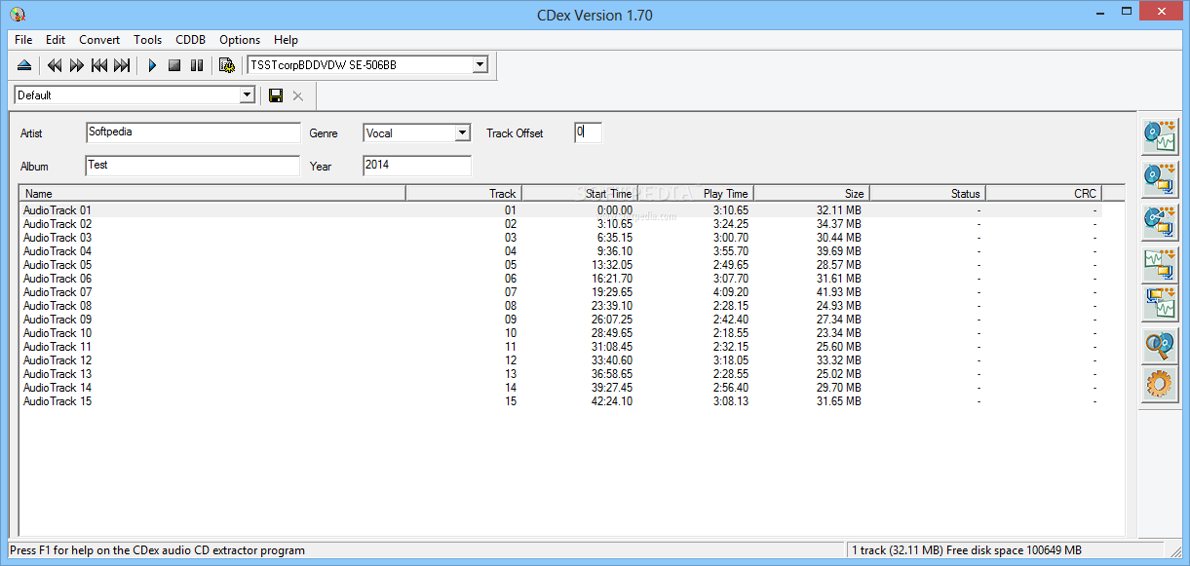Image resolution: width=1190 pixels, height=566 pixels.
Task: Open the CD drive selection dropdown
Action: coord(480,65)
